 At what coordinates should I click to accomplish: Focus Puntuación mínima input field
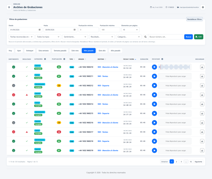(89, 30)
